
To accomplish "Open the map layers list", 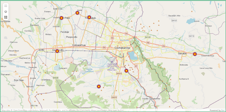I will 6,12.
